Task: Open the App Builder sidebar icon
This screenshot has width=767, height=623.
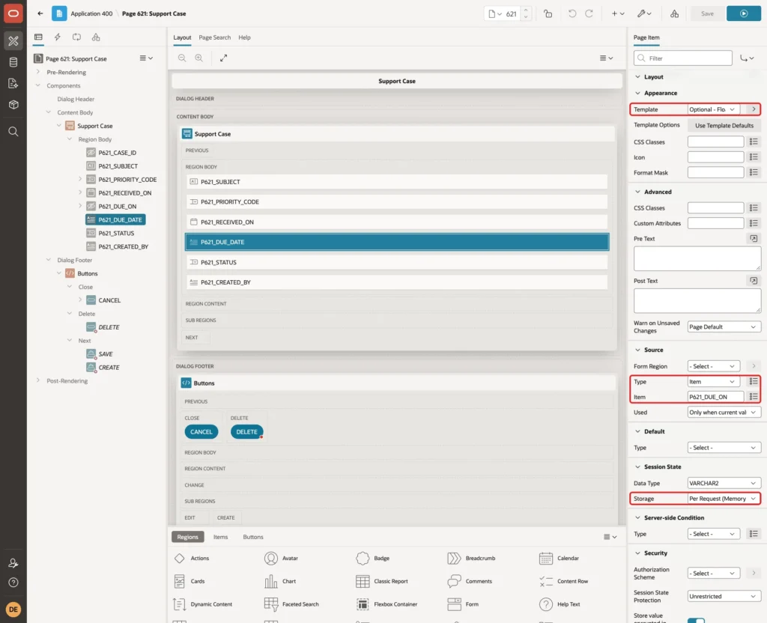Action: [x=13, y=41]
